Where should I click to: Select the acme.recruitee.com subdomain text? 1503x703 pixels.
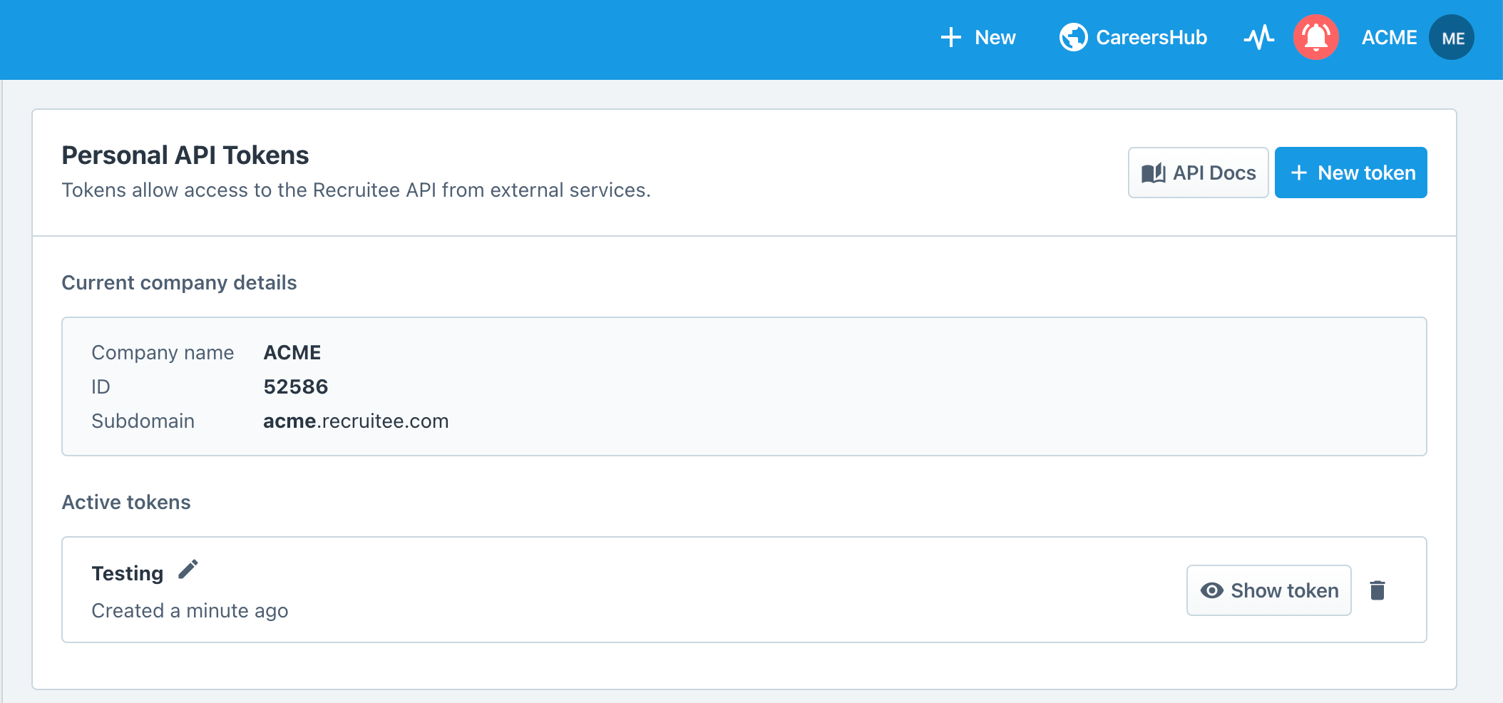pyautogui.click(x=356, y=421)
